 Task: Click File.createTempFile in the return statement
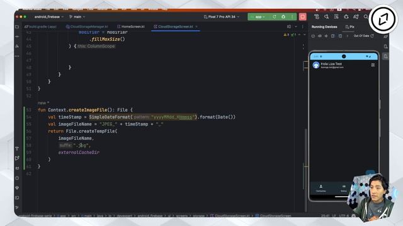pos(91,131)
